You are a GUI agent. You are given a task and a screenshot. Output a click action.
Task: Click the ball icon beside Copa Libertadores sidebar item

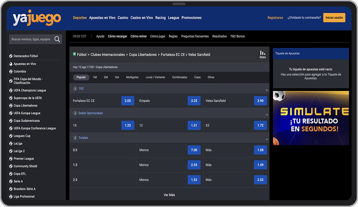point(11,105)
